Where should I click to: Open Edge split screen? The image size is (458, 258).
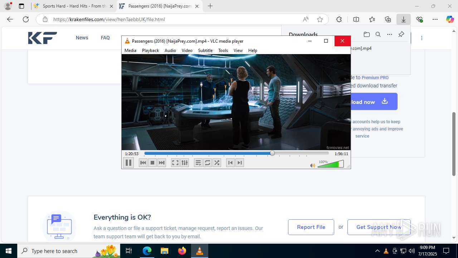[x=356, y=19]
